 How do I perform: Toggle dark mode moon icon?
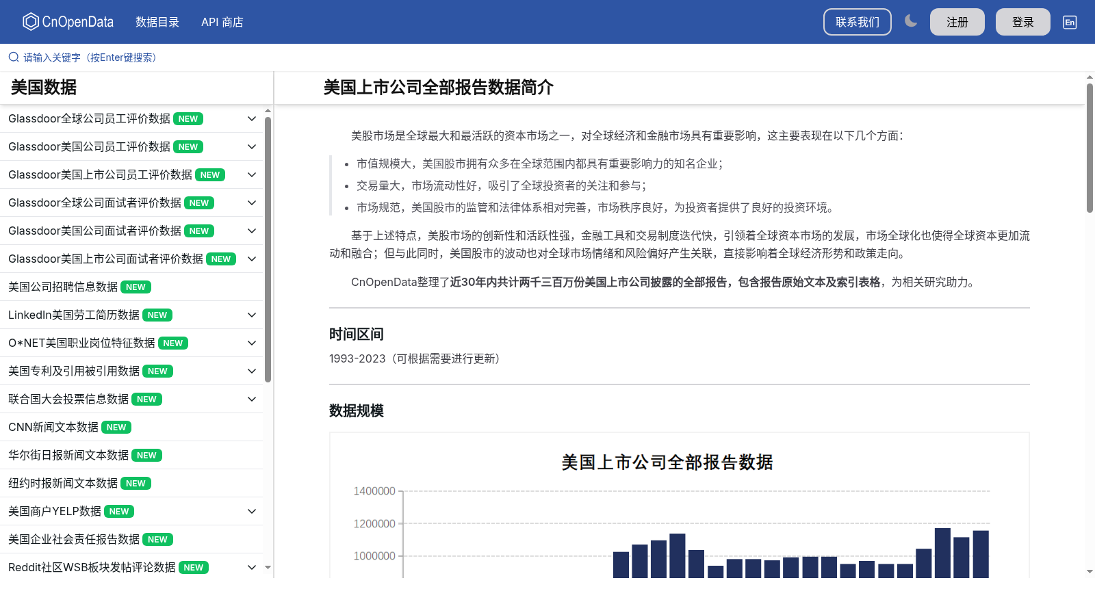pos(911,21)
